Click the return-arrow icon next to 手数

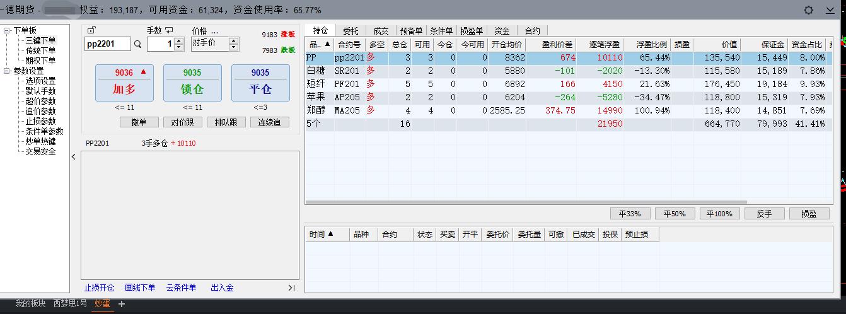pyautogui.click(x=169, y=30)
